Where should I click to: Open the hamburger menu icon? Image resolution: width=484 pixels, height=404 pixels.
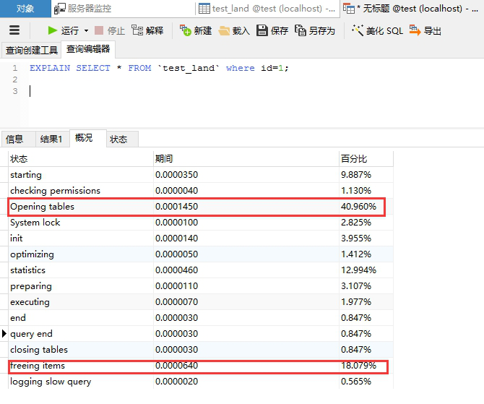pyautogui.click(x=14, y=30)
